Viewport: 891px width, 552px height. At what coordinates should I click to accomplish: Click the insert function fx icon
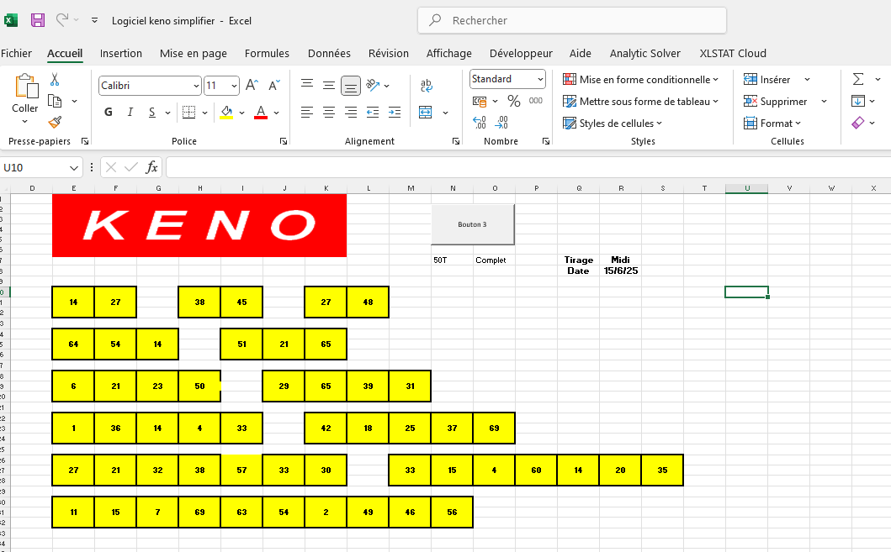click(x=151, y=167)
